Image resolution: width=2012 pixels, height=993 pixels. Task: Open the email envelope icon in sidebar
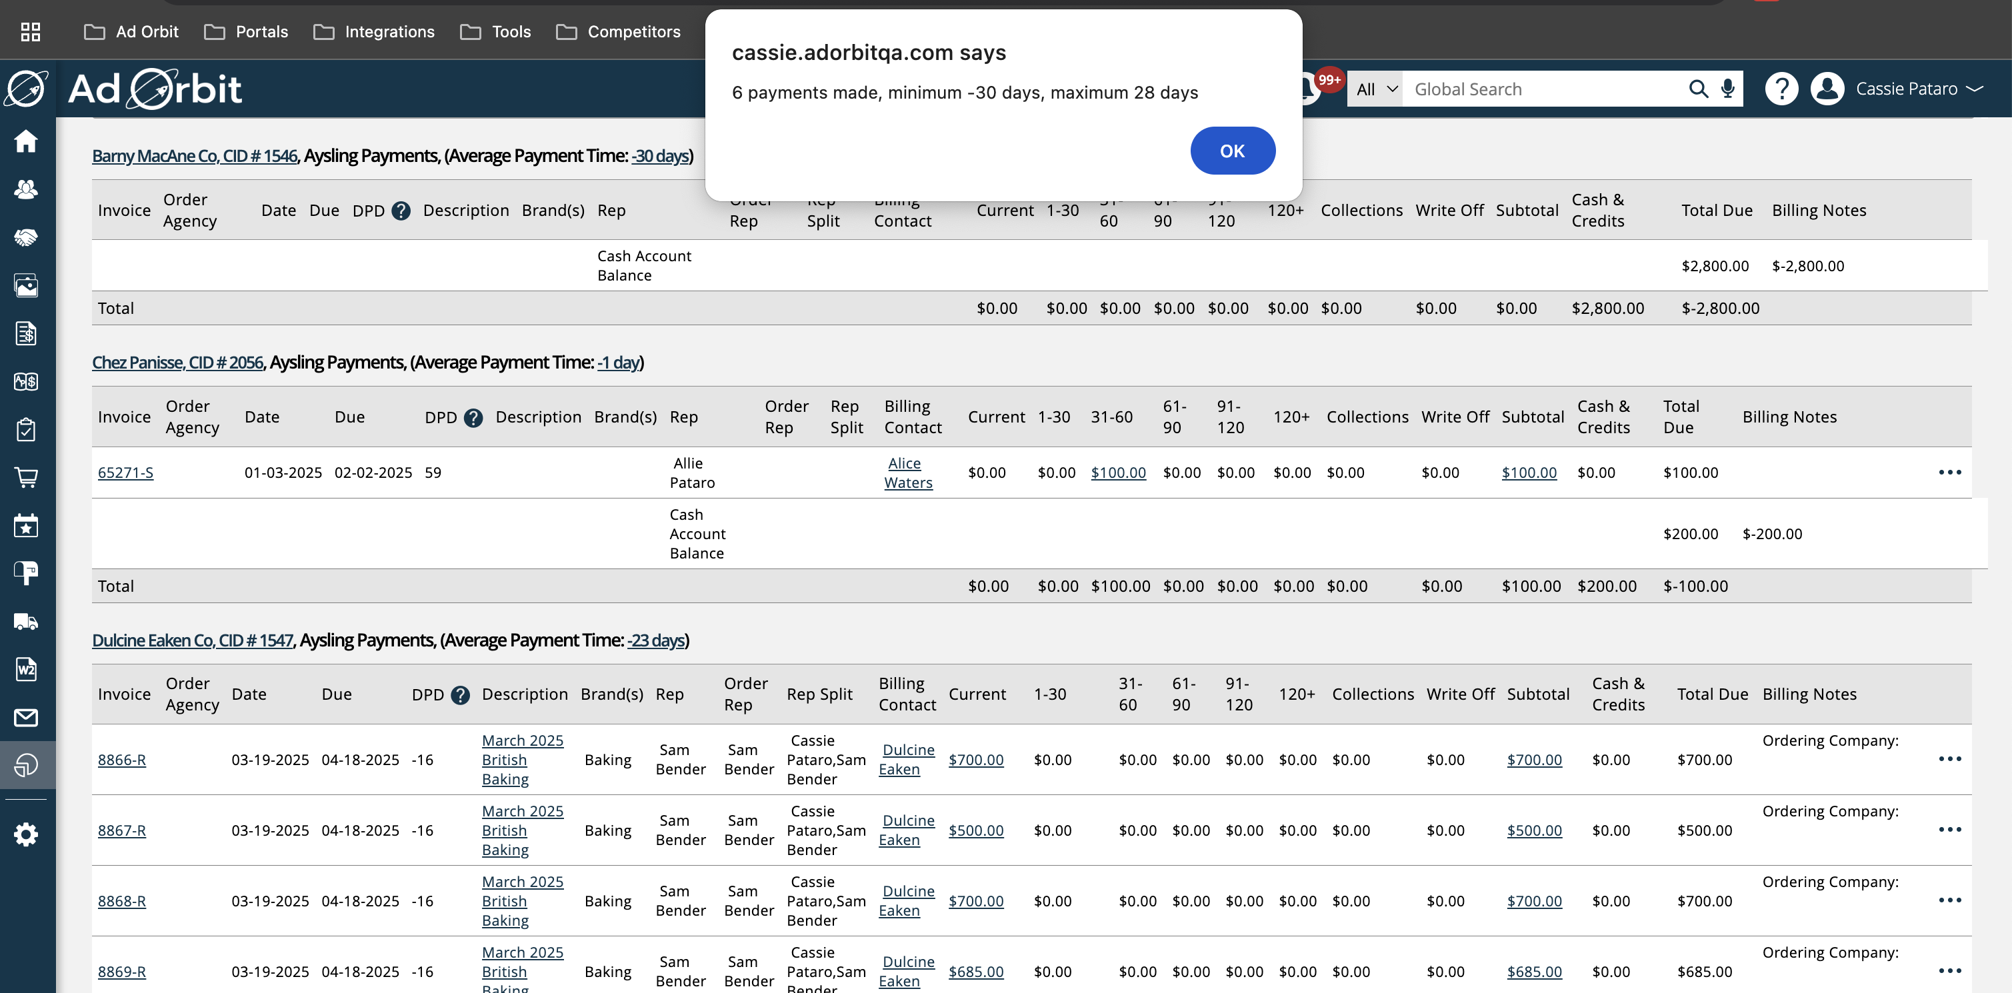(x=27, y=718)
